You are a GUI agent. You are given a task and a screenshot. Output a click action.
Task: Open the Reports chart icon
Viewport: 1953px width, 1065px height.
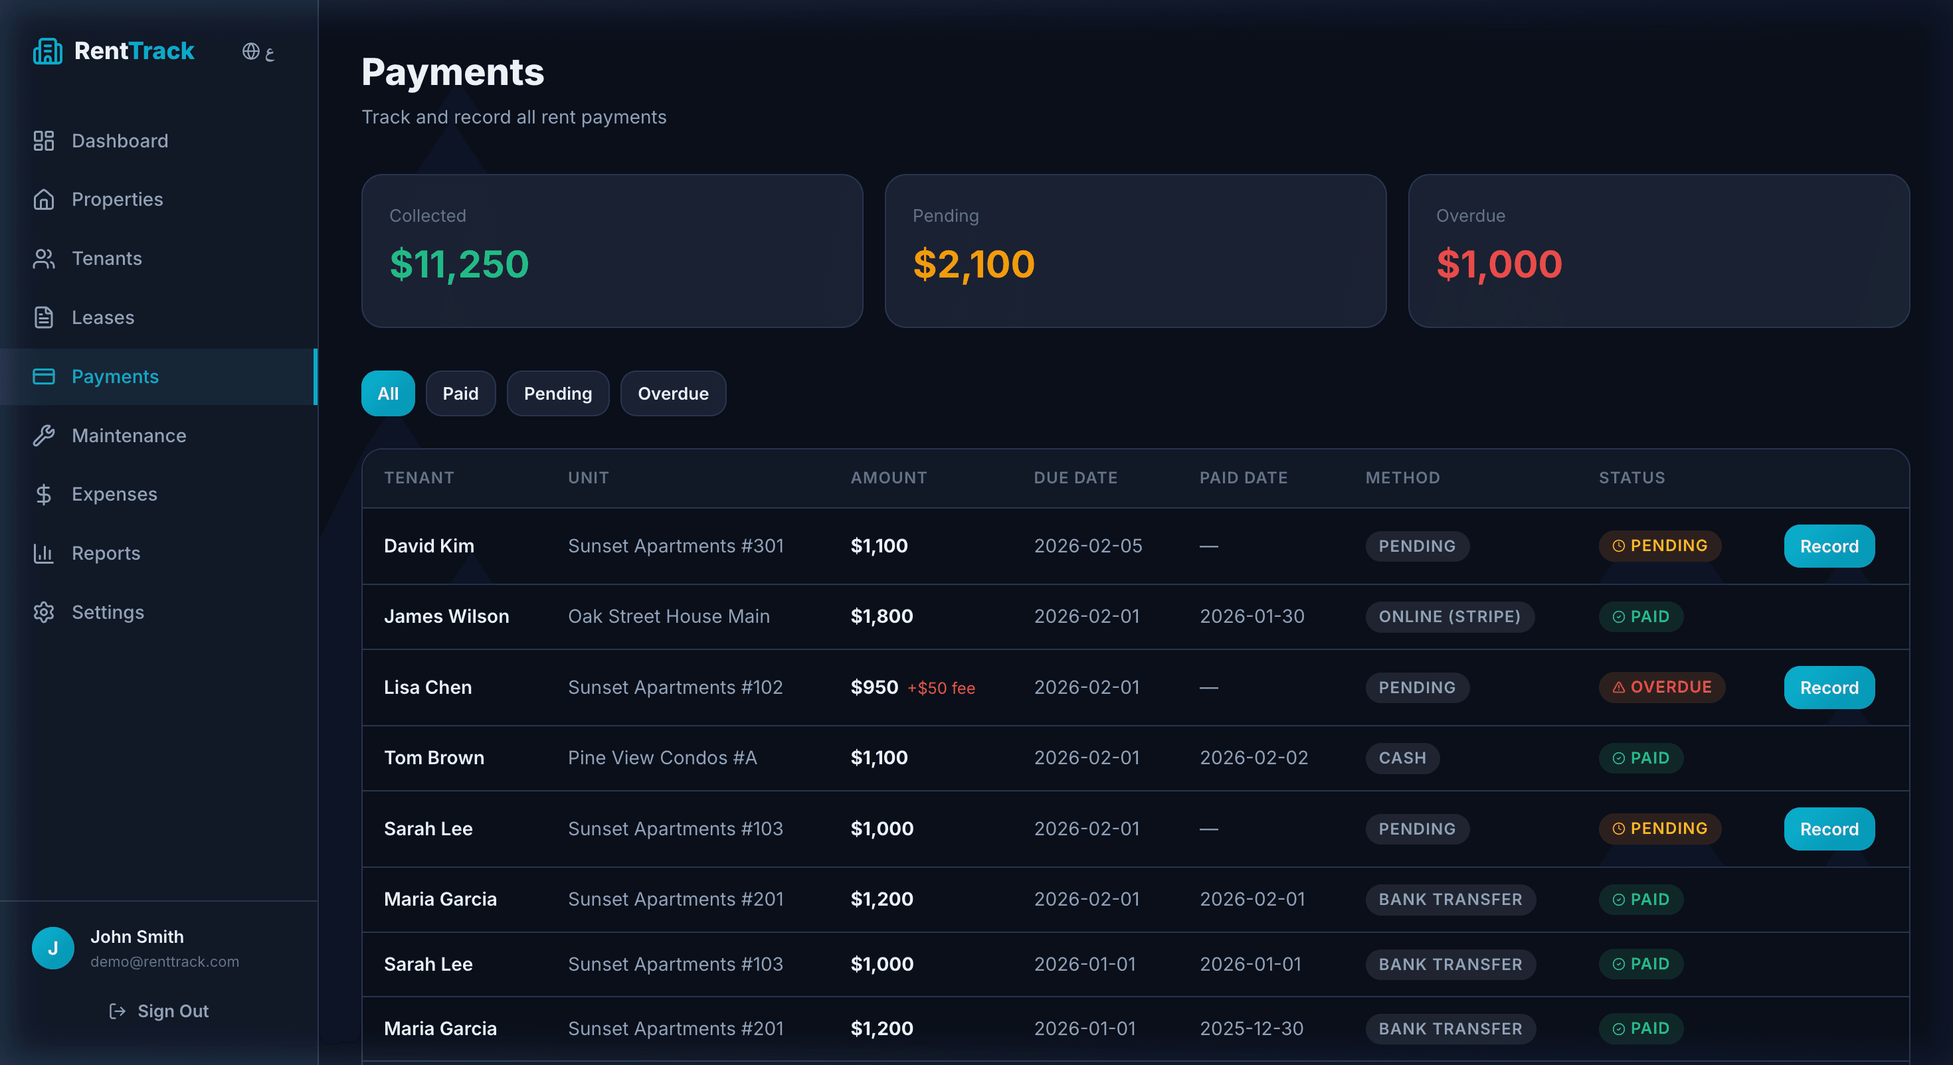(x=44, y=553)
